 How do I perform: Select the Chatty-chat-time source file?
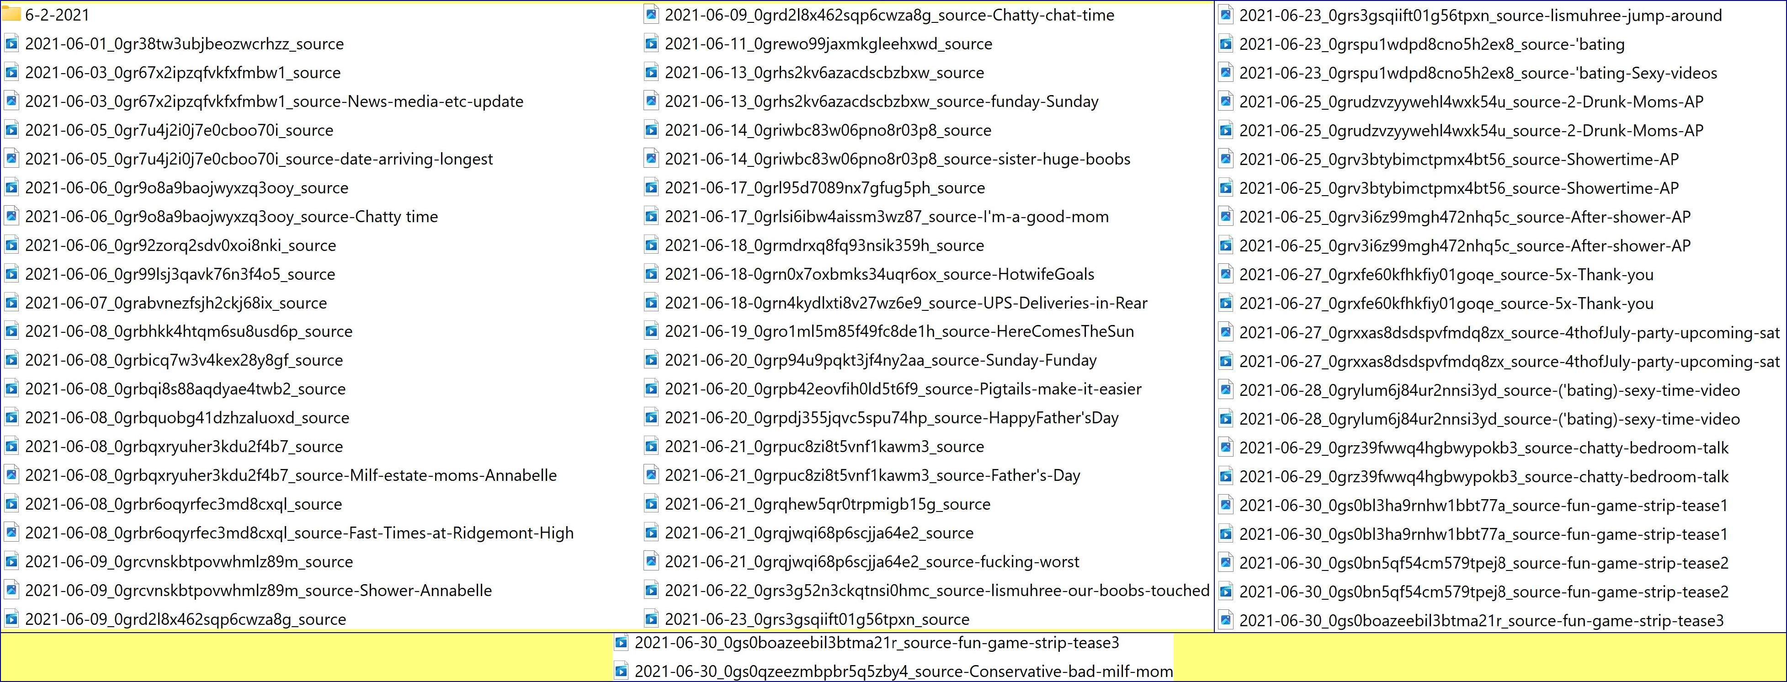pyautogui.click(x=888, y=15)
